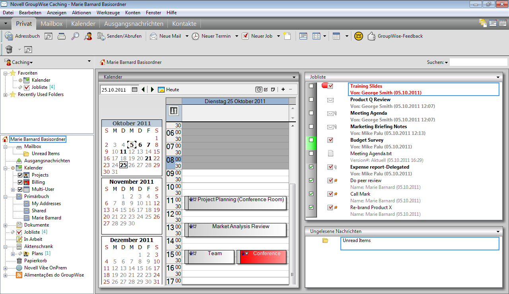This screenshot has width=509, height=294.
Task: Open the Kalender panel dropdown arrow
Action: [294, 77]
